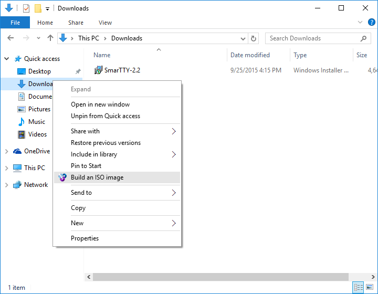The width and height of the screenshot is (378, 294).
Task: Open the recent locations dropdown arrow
Action: click(x=38, y=38)
